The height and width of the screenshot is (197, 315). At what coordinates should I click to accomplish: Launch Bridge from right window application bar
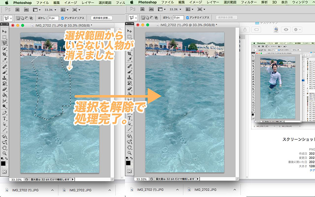(x=142, y=9)
